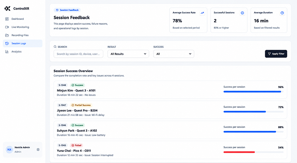Open admin settings gear icon

click(38, 150)
